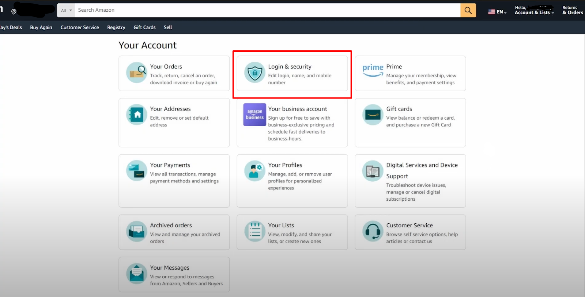Click 'Edit login, name, and mobile number' text

coord(300,79)
